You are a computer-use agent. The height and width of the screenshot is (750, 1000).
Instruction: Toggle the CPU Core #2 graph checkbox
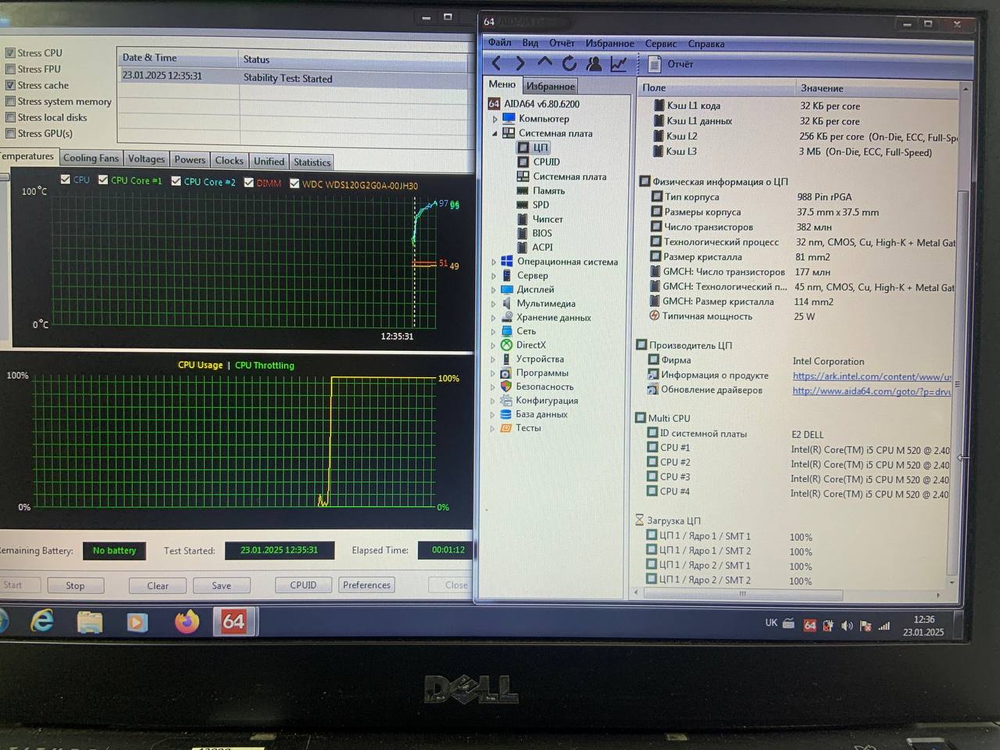pos(176,181)
